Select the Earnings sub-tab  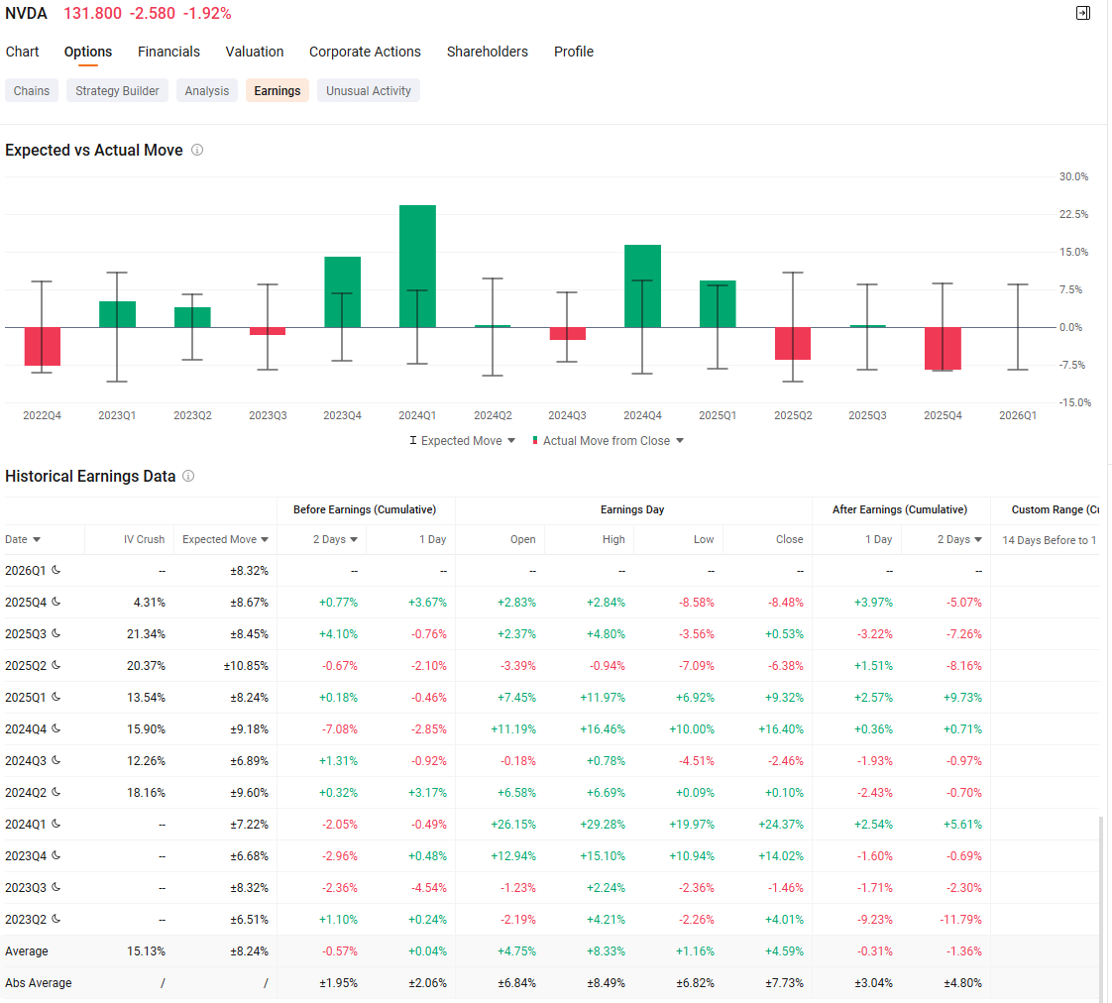click(x=278, y=91)
